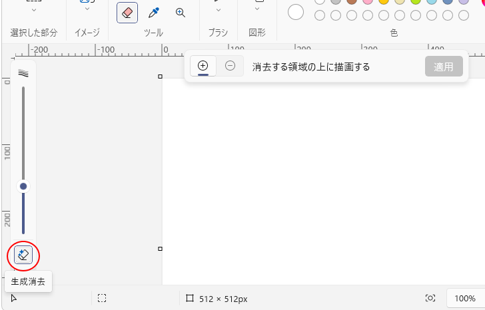Expand the 選択した部分 selection dropdown
The width and height of the screenshot is (485, 310).
34,9
